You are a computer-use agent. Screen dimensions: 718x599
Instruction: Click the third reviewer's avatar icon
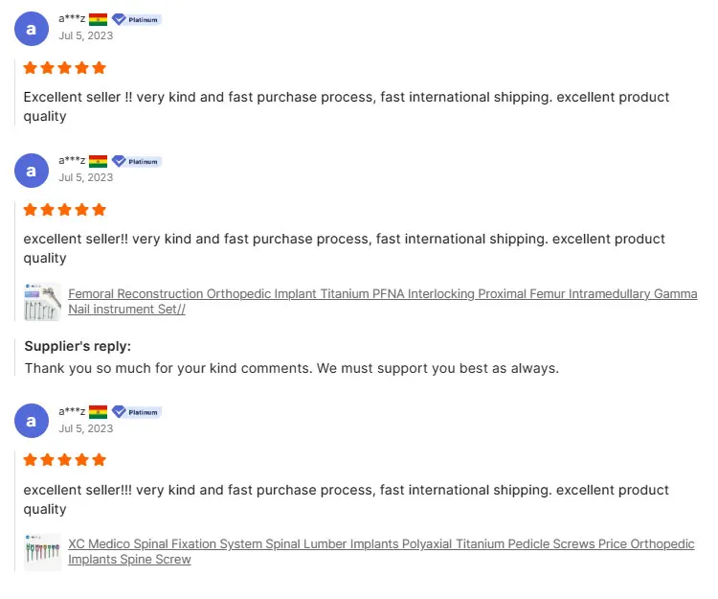(x=32, y=421)
